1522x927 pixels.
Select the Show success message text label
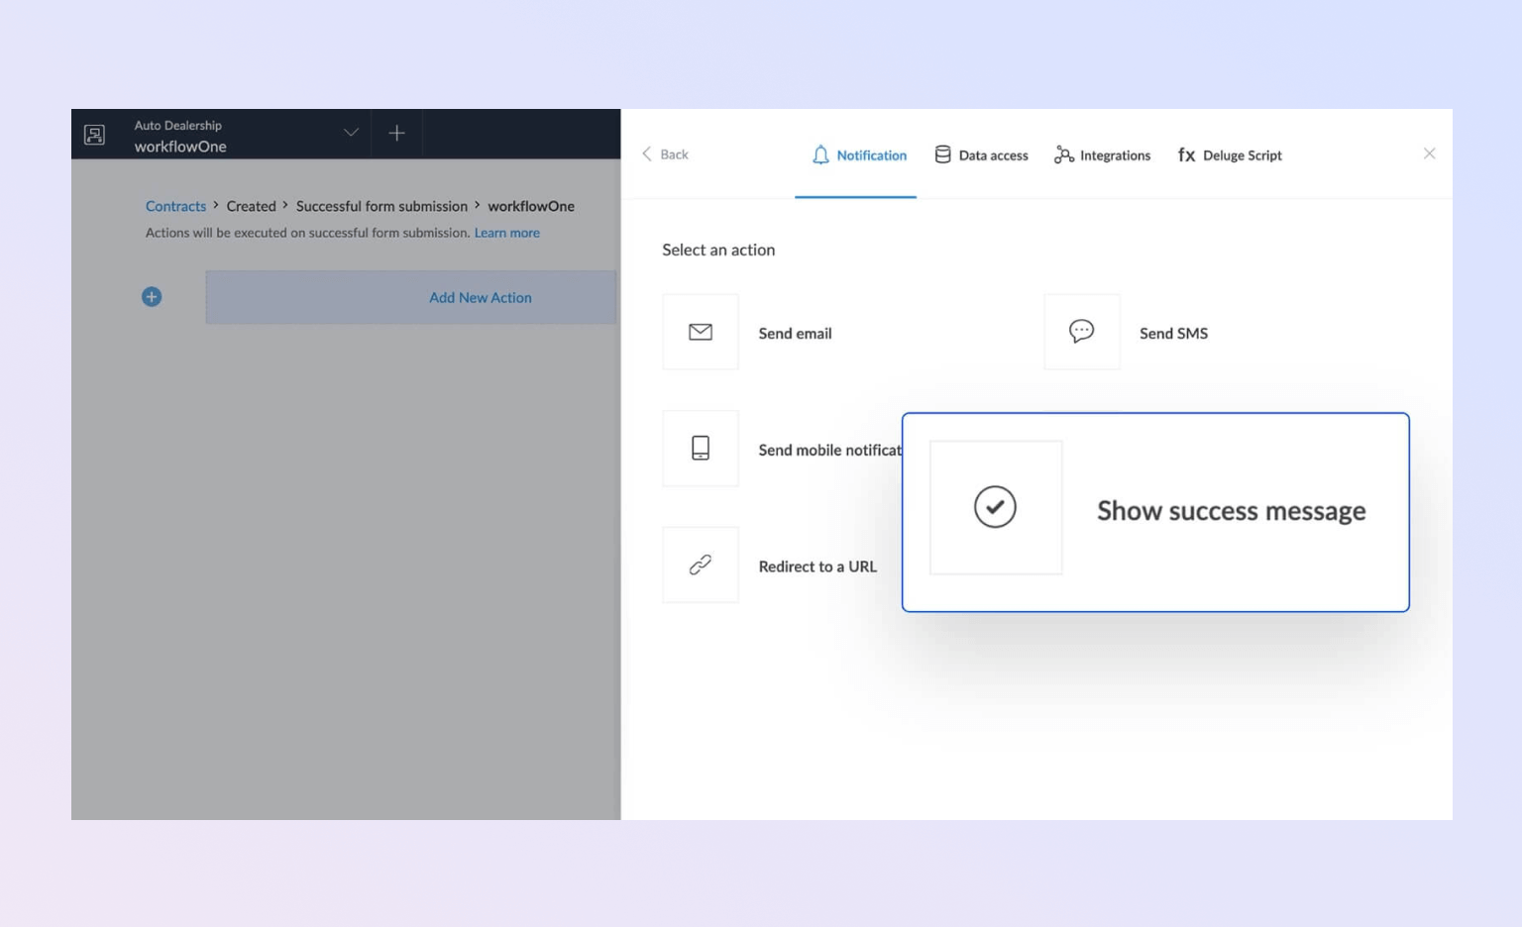[x=1231, y=511]
